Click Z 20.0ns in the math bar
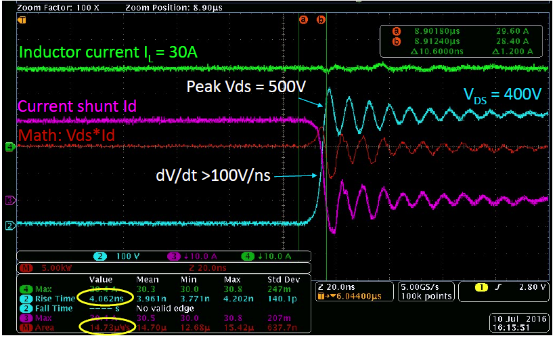 208,268
